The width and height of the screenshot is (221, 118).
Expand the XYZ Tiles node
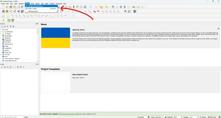point(1,54)
